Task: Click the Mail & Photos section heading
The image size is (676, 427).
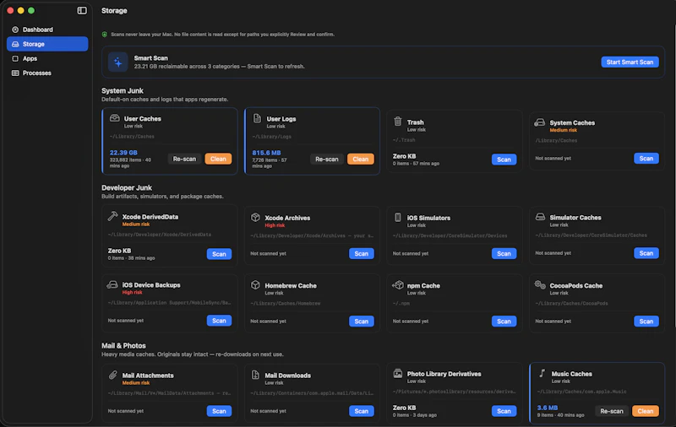Action: [x=123, y=346]
